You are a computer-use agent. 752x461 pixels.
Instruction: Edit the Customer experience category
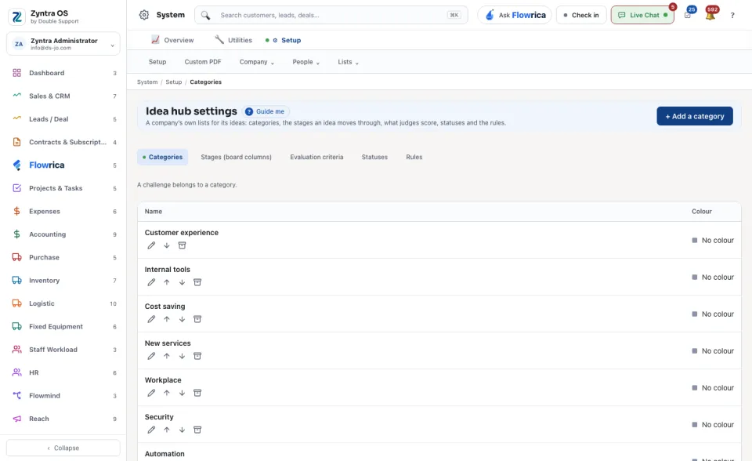click(x=151, y=245)
